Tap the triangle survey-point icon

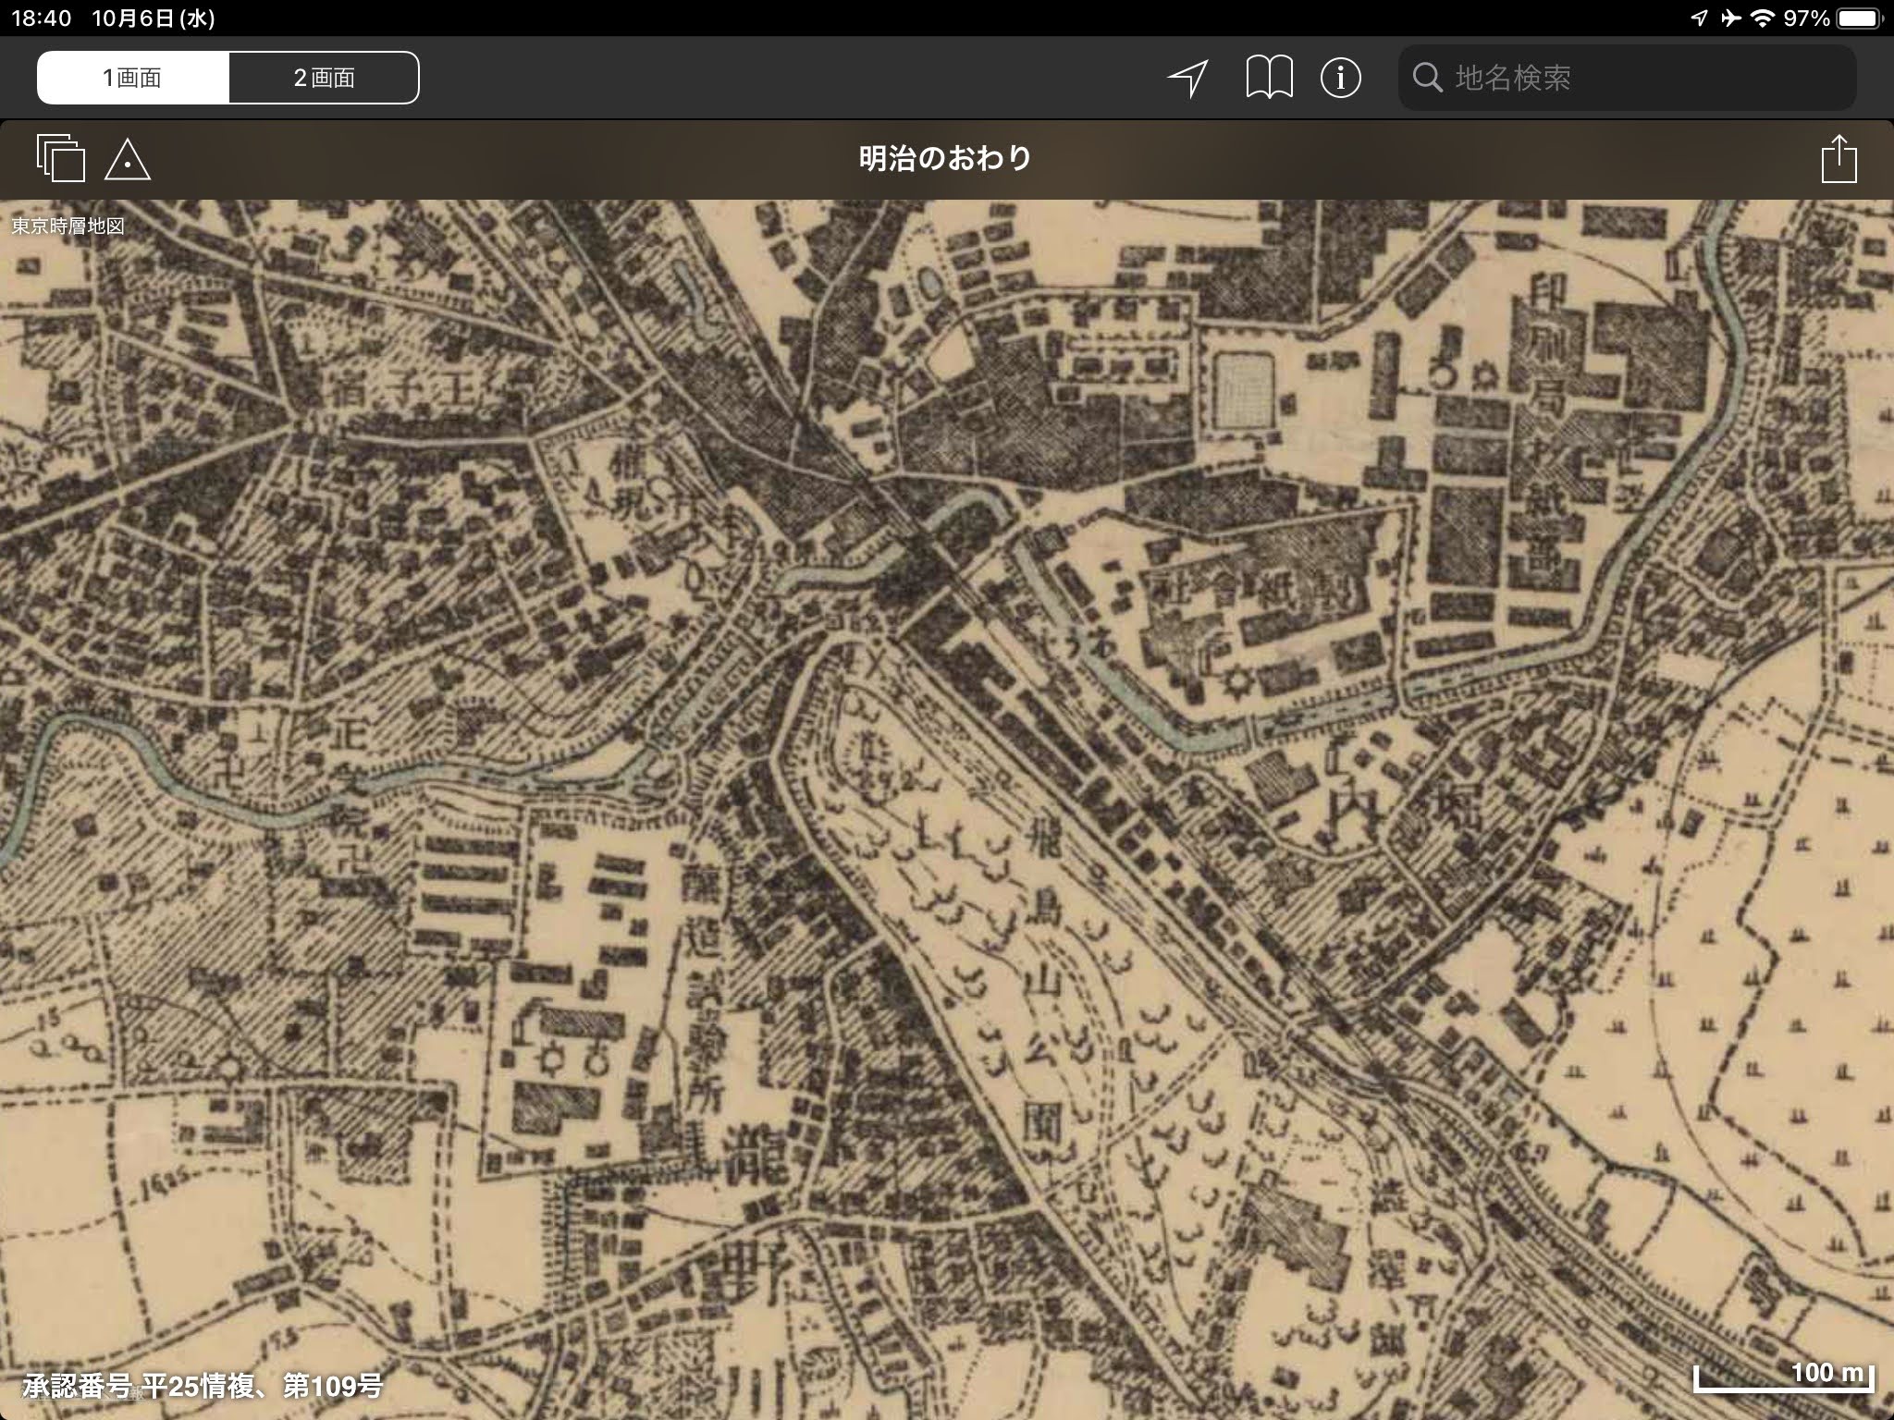(x=128, y=159)
